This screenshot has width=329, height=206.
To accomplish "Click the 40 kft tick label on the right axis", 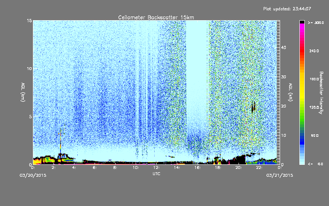I will tap(283, 47).
